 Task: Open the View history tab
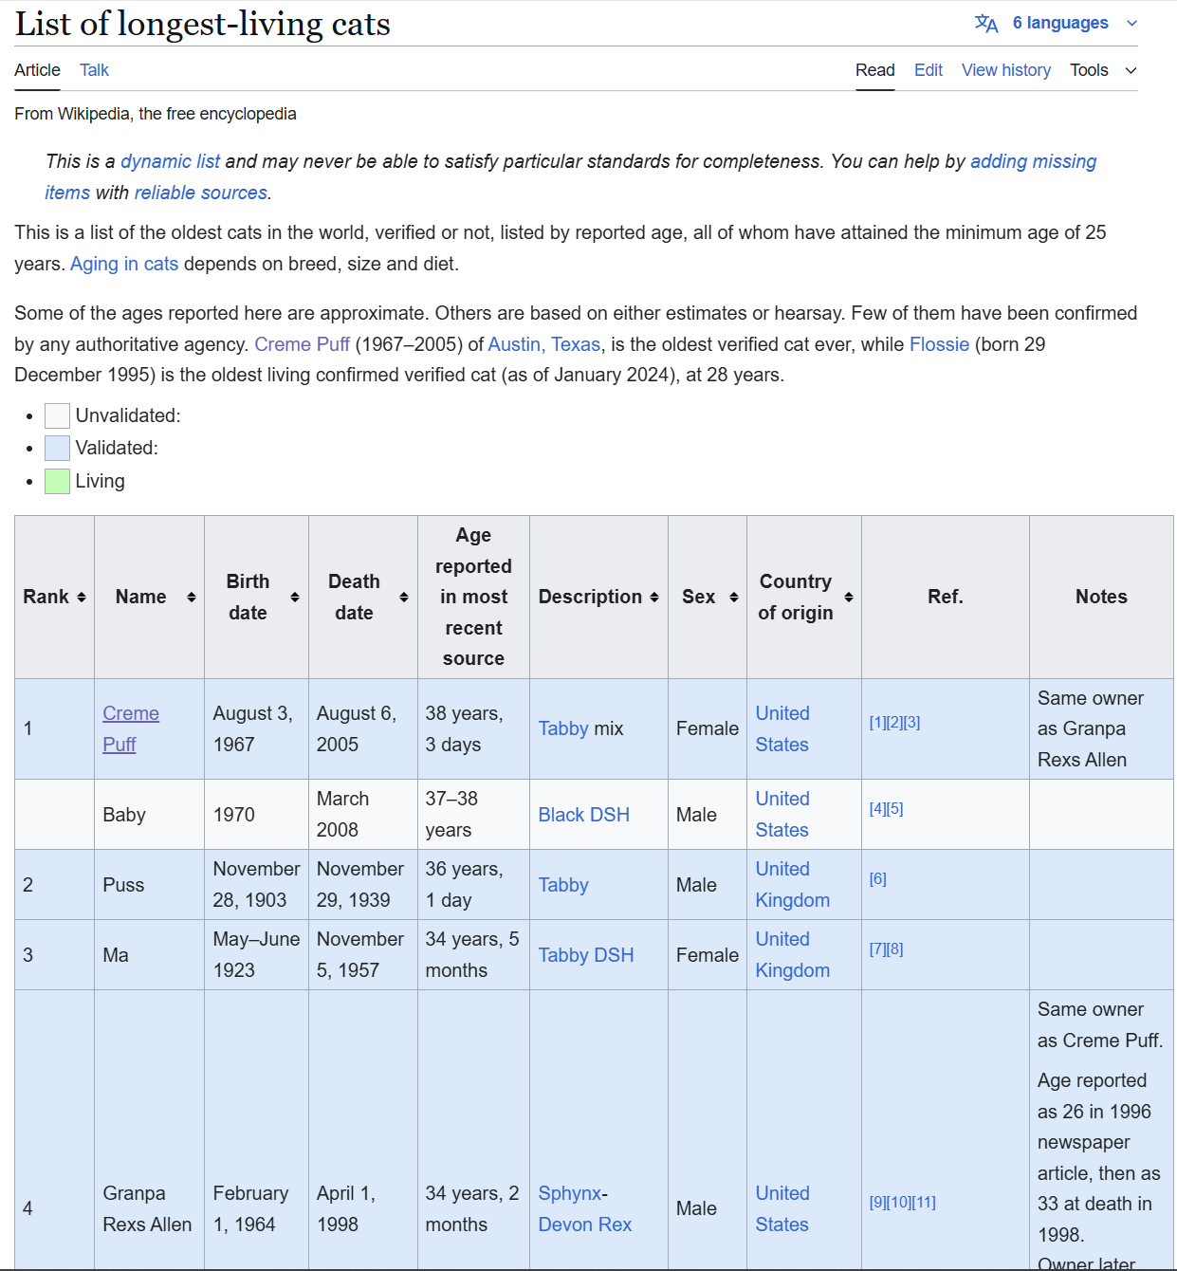[1005, 70]
